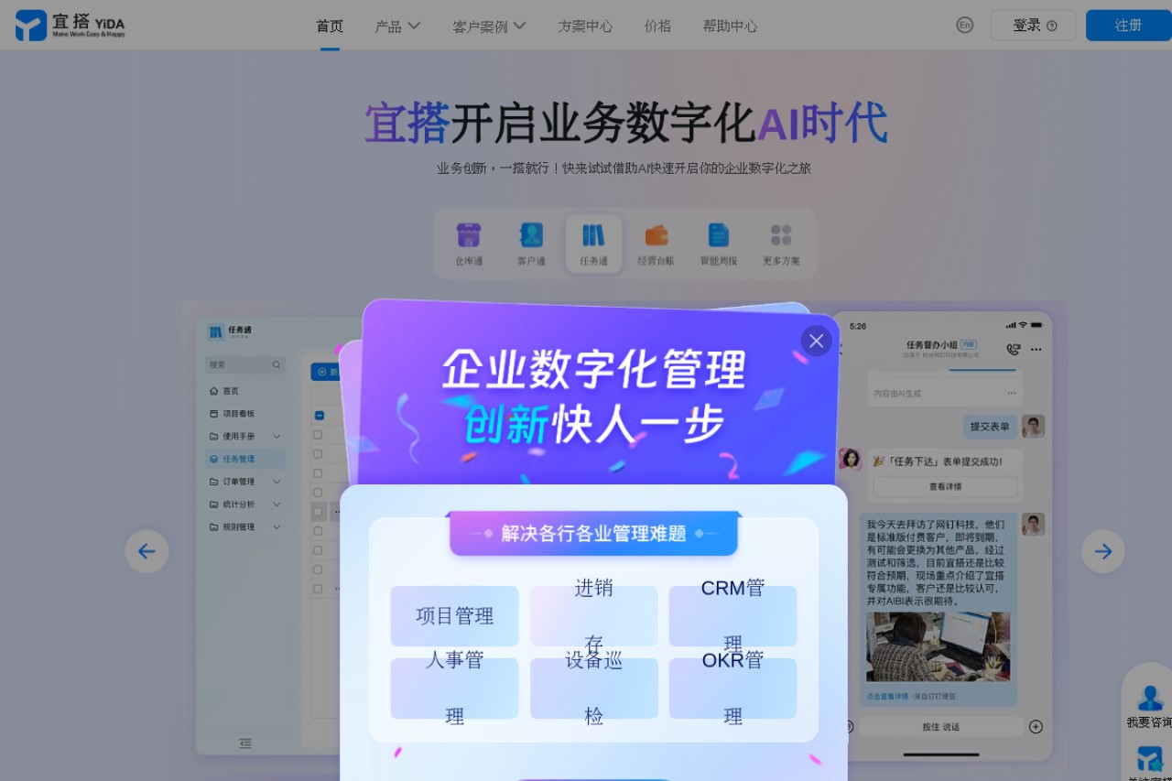Click the 搜索 field in 任务通 sidebar
Screen dimensions: 1172x781
coord(244,364)
